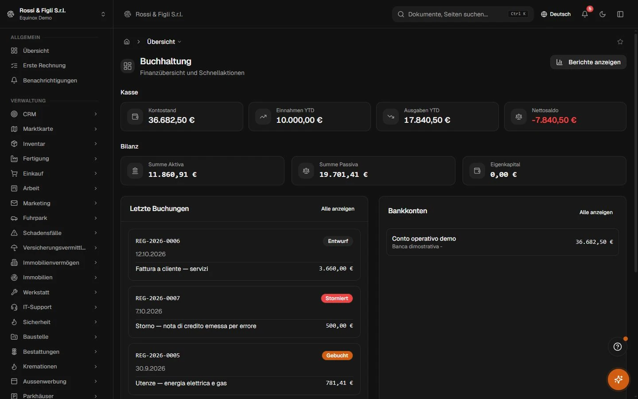Click the Einkauf shopping cart icon
Image resolution: width=638 pixels, height=399 pixels.
(14, 173)
